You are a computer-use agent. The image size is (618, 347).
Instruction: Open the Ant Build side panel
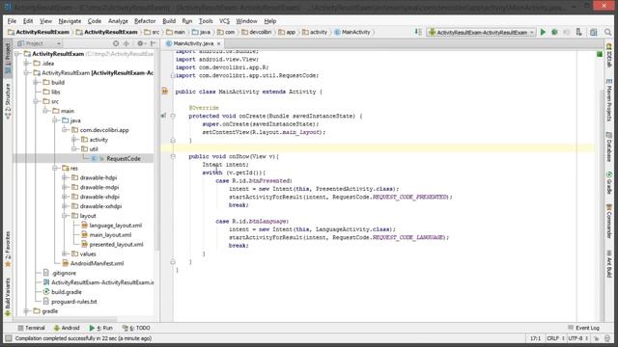point(609,263)
